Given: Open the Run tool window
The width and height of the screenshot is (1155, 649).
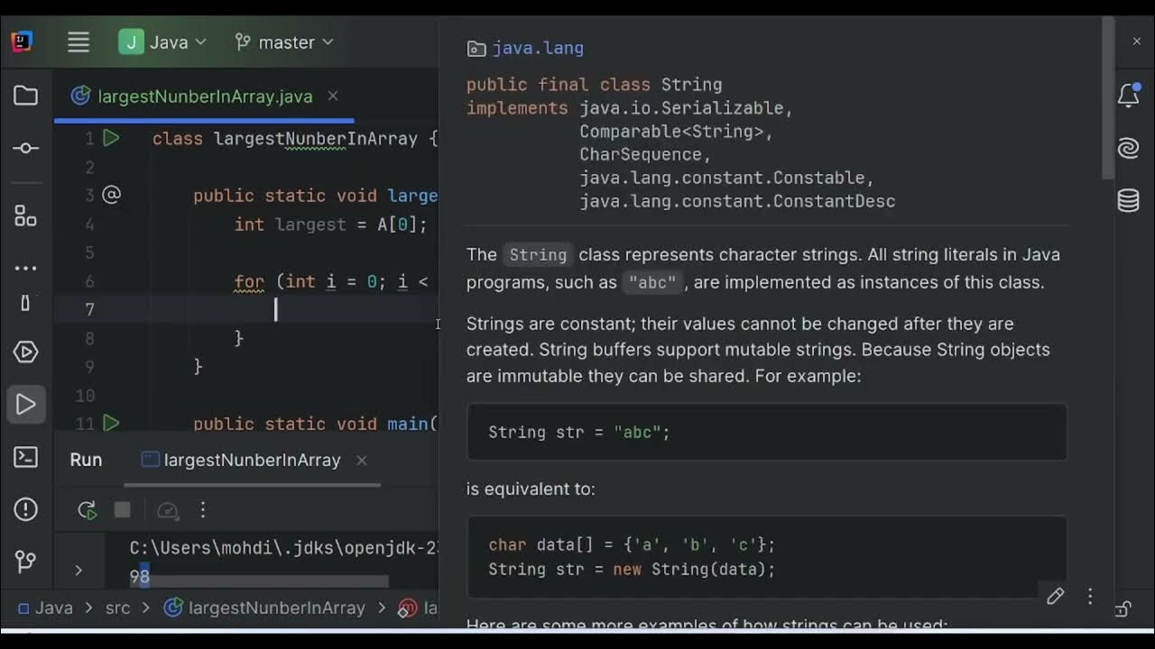Looking at the screenshot, I should point(25,405).
